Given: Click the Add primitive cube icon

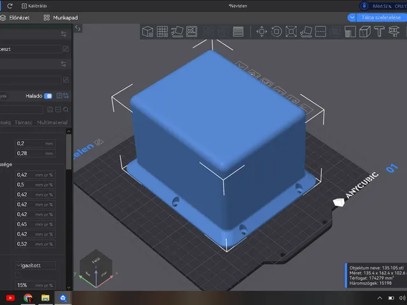Looking at the screenshot, I should [148, 32].
